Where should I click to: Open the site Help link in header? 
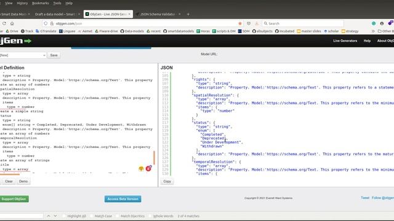point(367,41)
